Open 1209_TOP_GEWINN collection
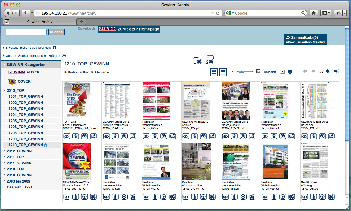This screenshot has width=351, height=211. click(26, 139)
